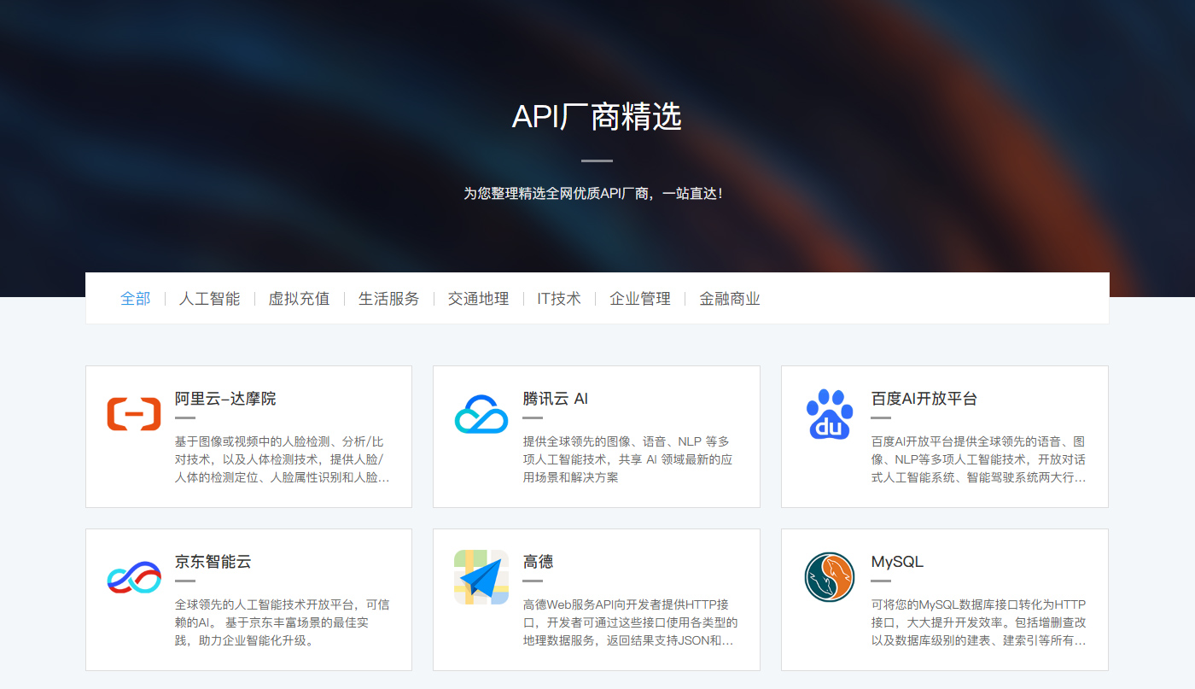Click the 腾讯云 AI description text

[x=628, y=459]
